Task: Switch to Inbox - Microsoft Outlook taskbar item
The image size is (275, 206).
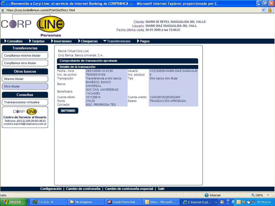Action: click(161, 202)
